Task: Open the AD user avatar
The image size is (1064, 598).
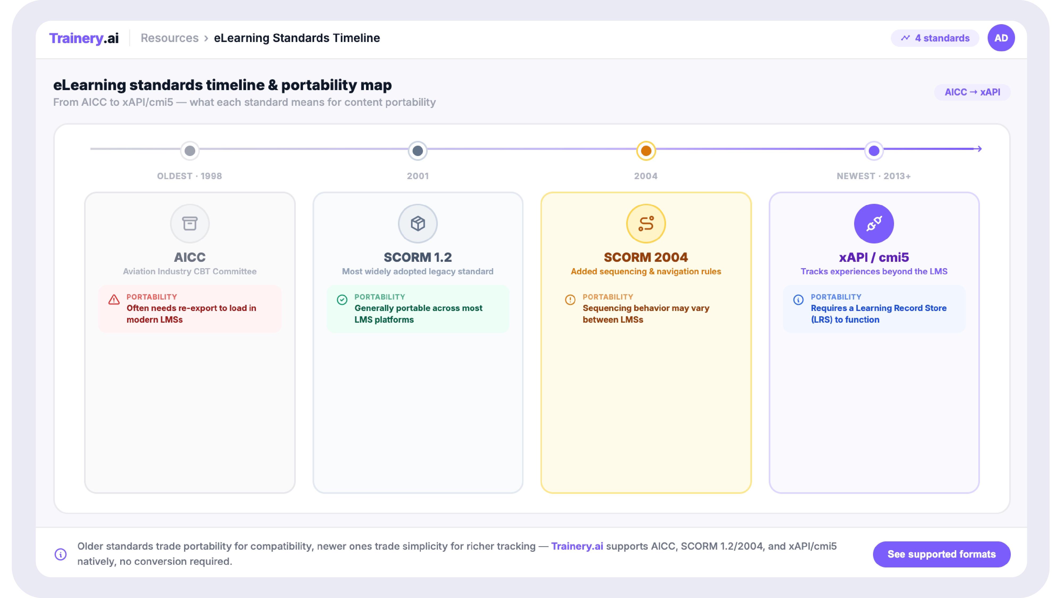Action: 1001,38
